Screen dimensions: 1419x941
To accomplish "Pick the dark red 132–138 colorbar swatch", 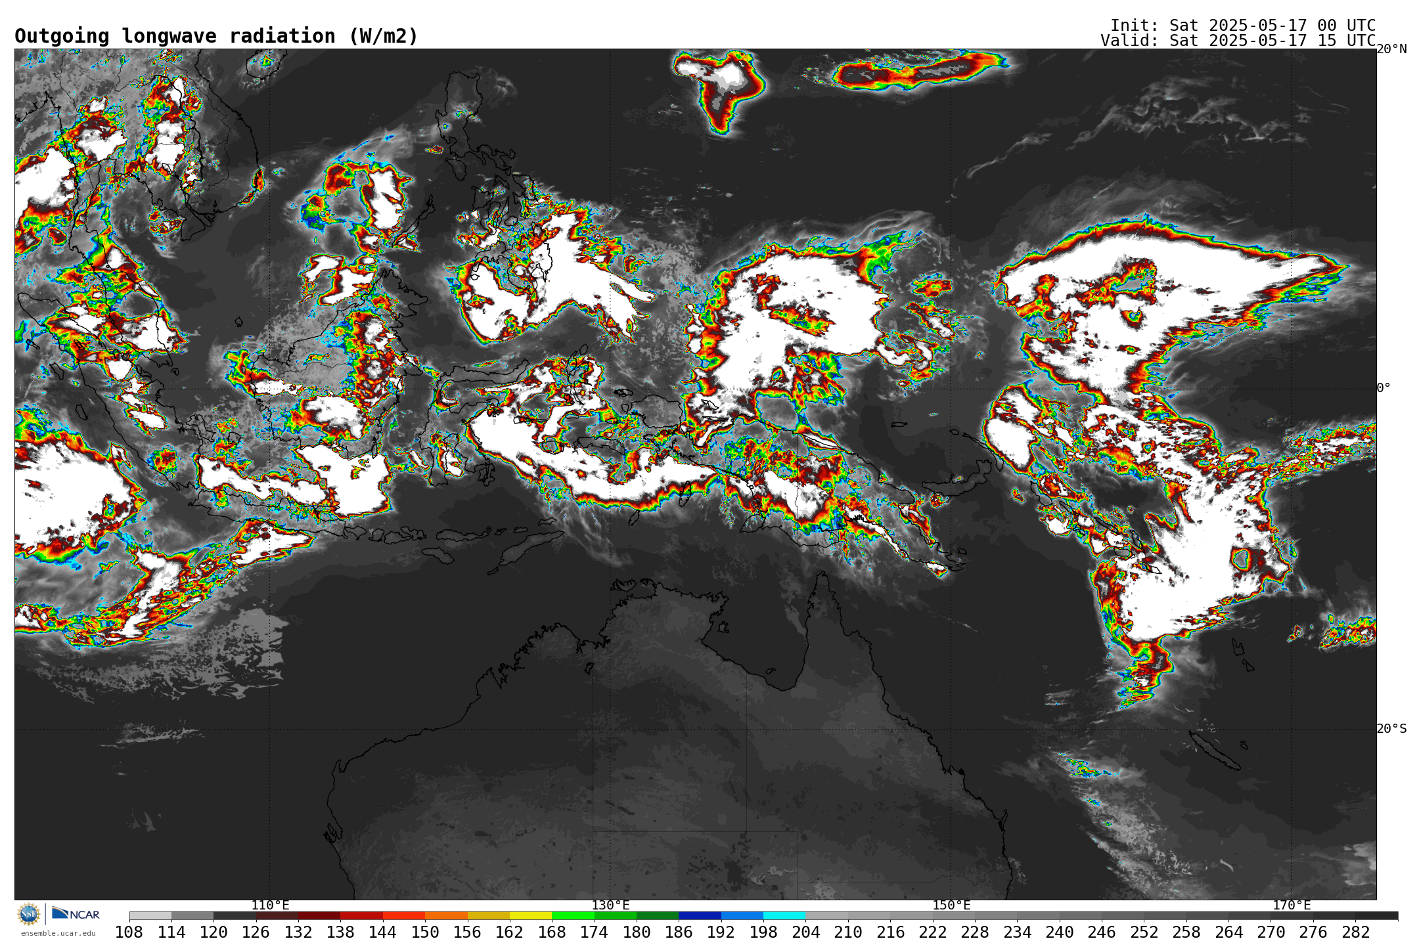I will click(319, 916).
